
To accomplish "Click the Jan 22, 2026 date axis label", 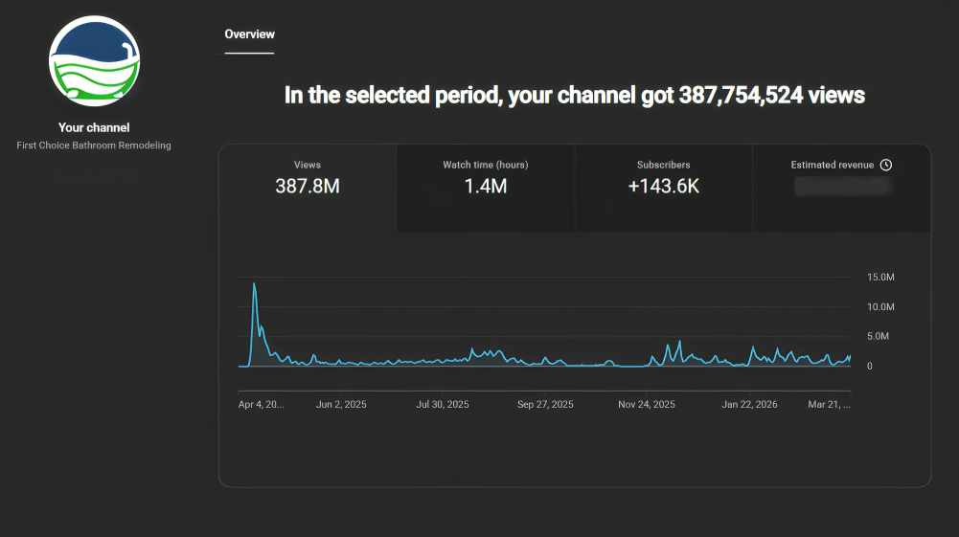I will pos(749,405).
